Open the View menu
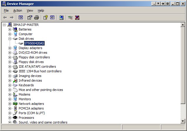187x131 pixels. click(x=30, y=10)
